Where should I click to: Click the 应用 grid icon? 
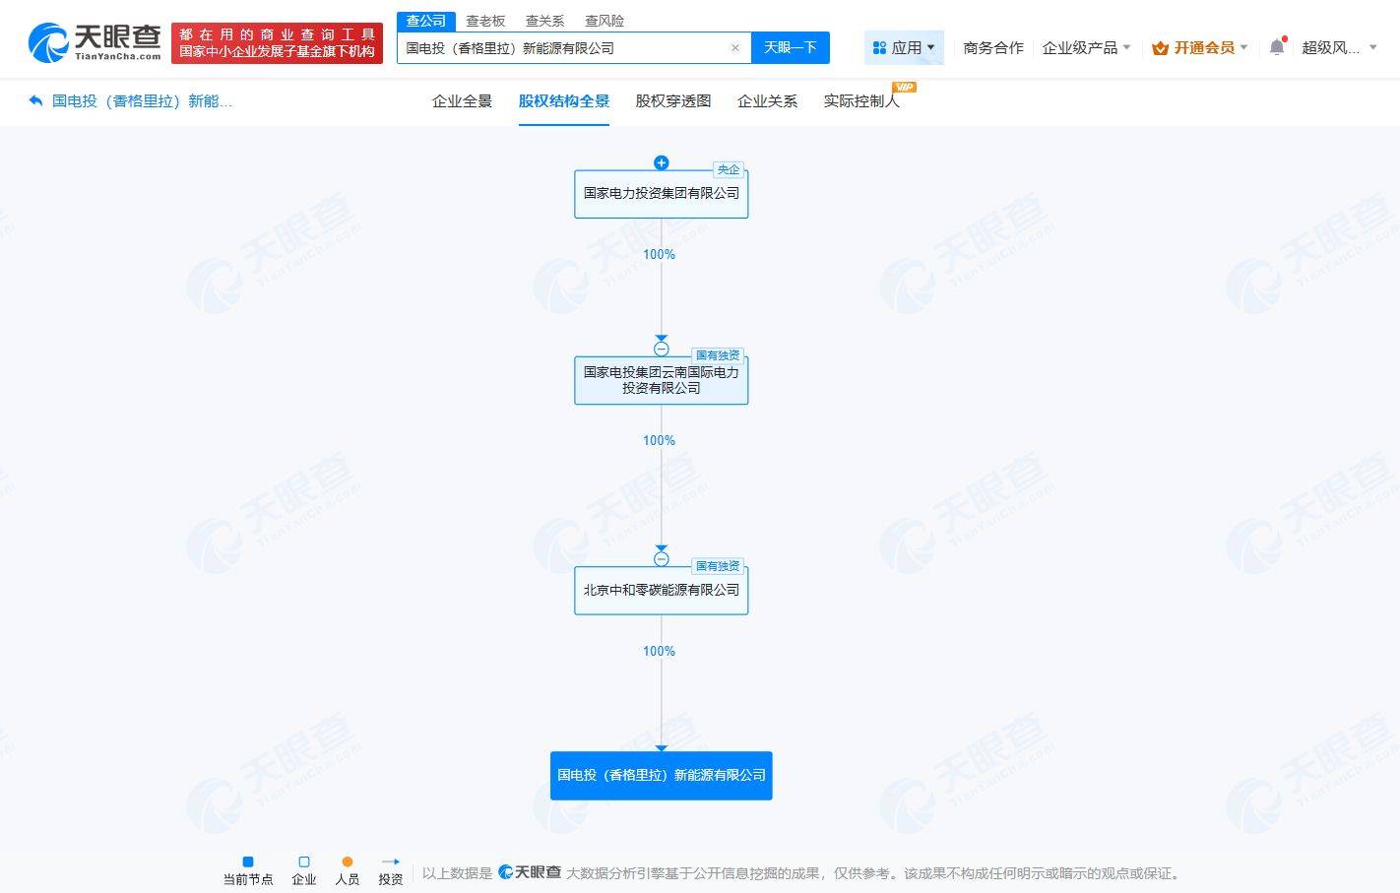pos(879,47)
